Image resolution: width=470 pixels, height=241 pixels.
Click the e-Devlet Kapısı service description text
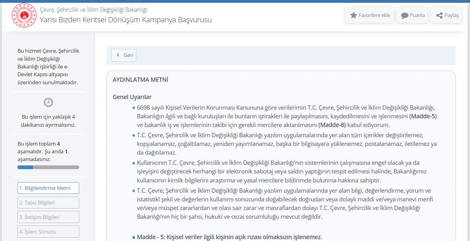pyautogui.click(x=48, y=67)
